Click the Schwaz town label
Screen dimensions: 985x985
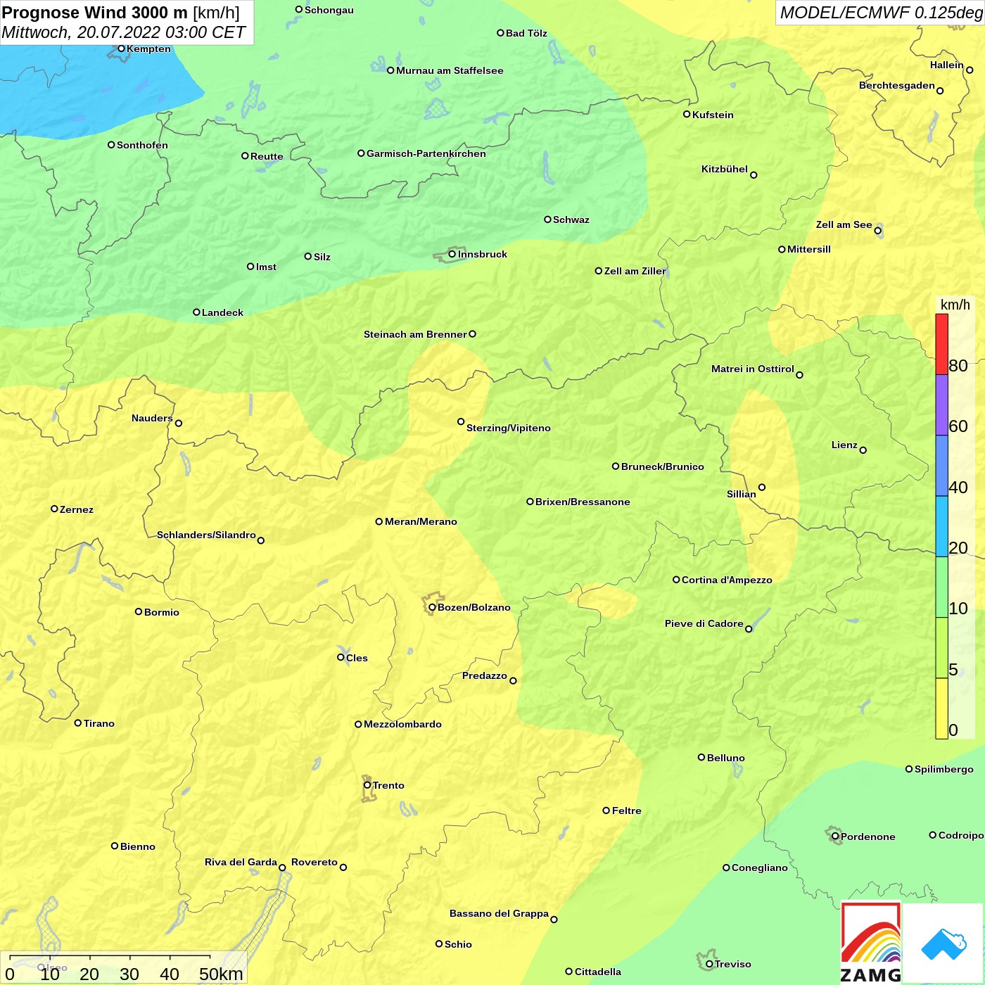click(x=571, y=220)
